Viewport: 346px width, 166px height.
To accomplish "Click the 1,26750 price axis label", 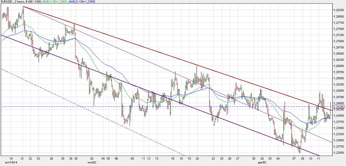I will 339,47.
